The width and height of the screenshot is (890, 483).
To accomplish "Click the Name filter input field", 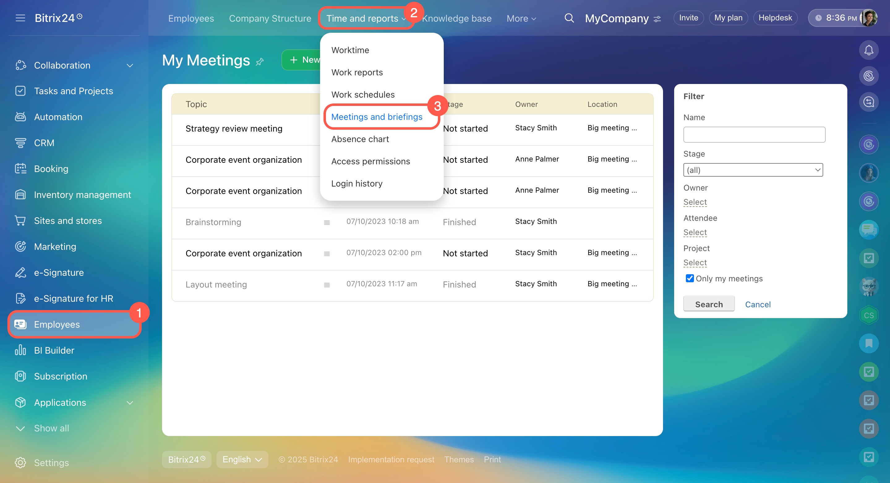I will (x=754, y=135).
